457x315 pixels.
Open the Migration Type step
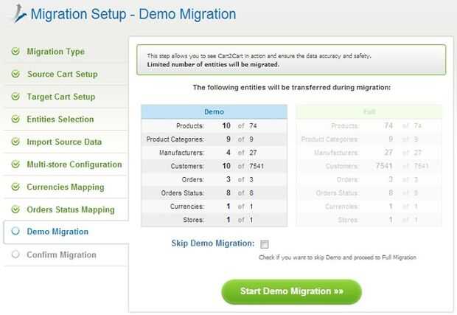(x=56, y=52)
